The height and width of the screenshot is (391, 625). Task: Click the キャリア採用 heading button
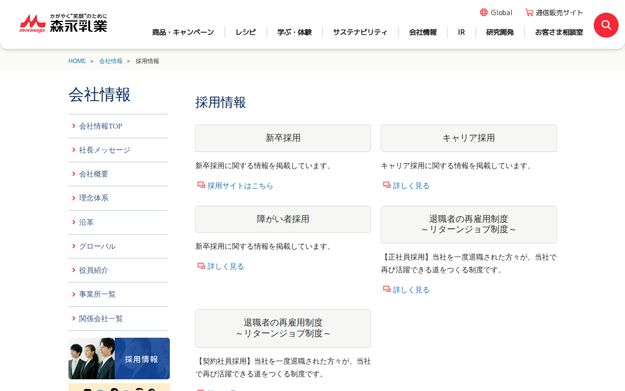[469, 138]
